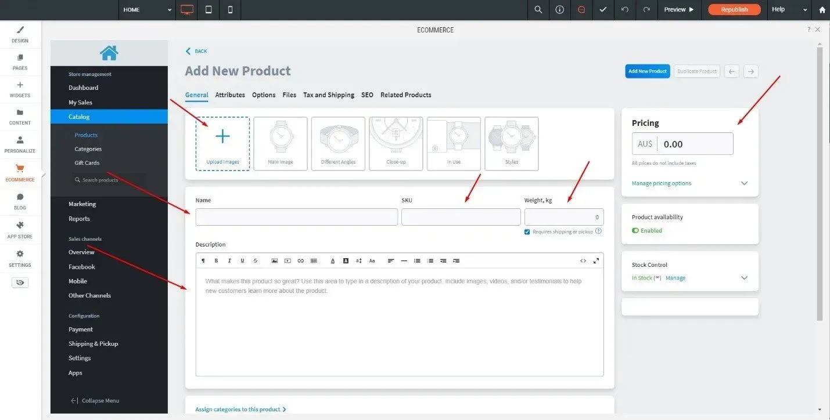Image resolution: width=830 pixels, height=420 pixels.
Task: Open the Blog panel
Action: pyautogui.click(x=20, y=201)
